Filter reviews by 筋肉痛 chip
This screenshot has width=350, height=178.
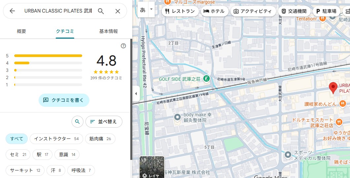click(100, 139)
